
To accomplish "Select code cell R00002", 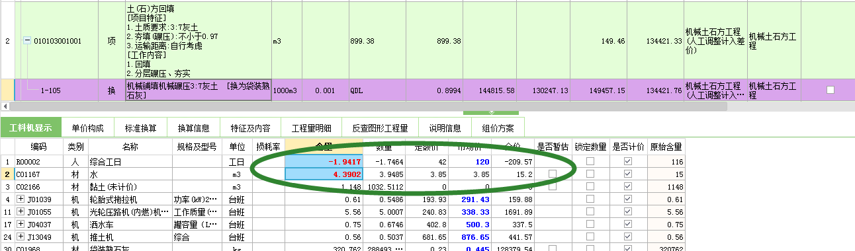I will click(x=38, y=162).
